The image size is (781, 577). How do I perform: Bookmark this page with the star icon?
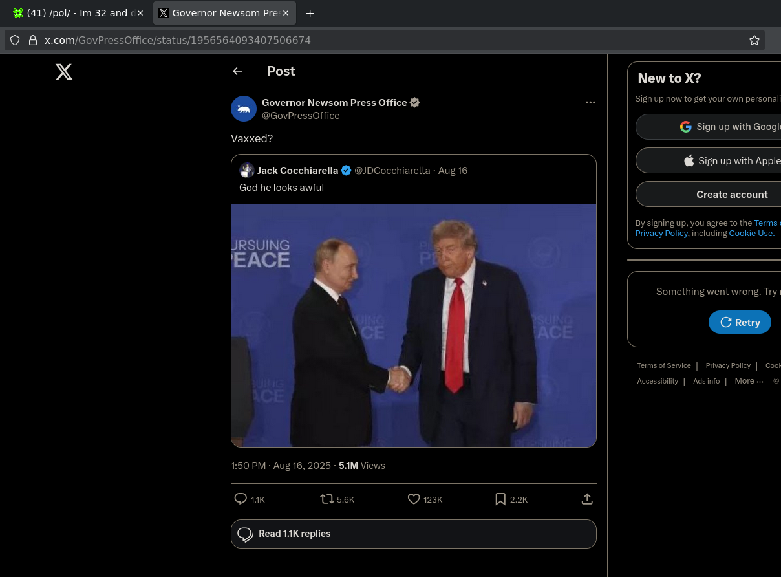pyautogui.click(x=754, y=40)
